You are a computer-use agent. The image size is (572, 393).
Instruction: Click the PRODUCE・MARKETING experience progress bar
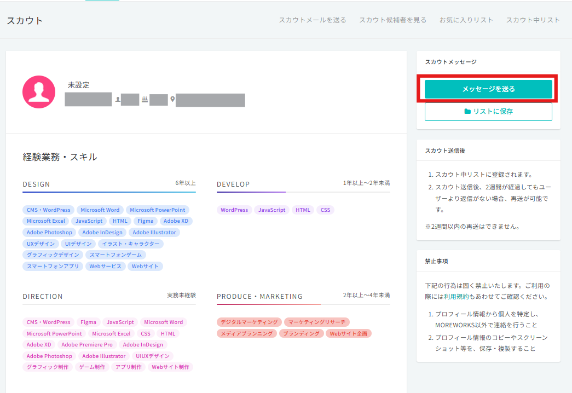click(x=303, y=304)
